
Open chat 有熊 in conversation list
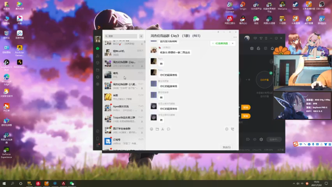tap(124, 97)
